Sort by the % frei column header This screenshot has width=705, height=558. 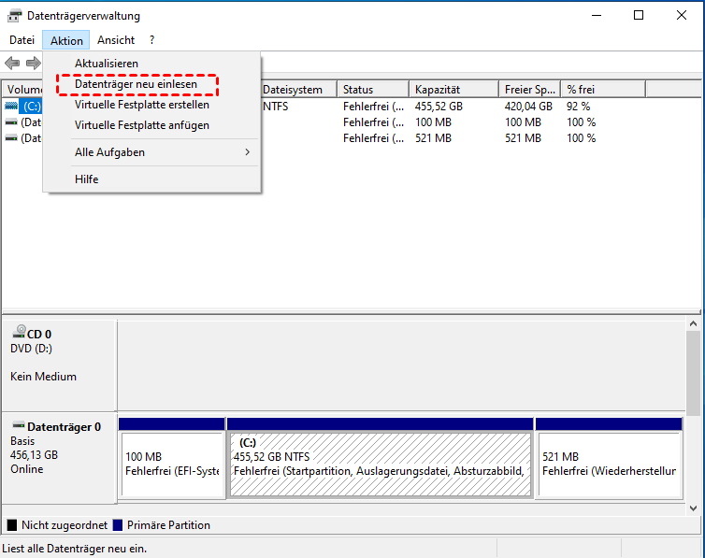point(603,90)
